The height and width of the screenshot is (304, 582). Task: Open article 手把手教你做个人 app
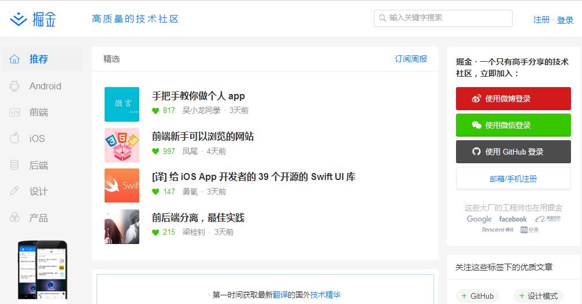pos(198,96)
